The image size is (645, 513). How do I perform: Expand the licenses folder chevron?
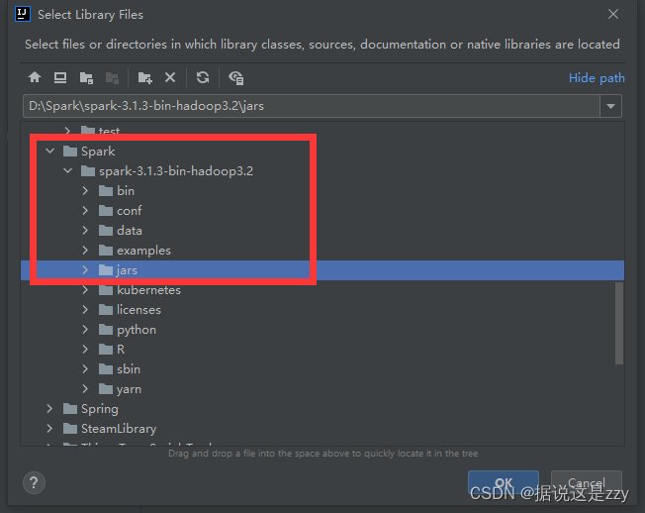[x=85, y=310]
